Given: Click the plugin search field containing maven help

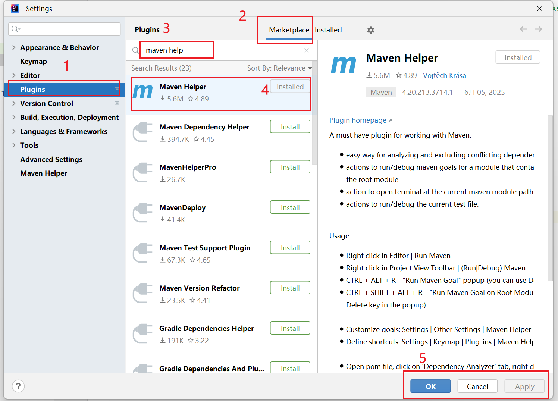Looking at the screenshot, I should point(222,50).
